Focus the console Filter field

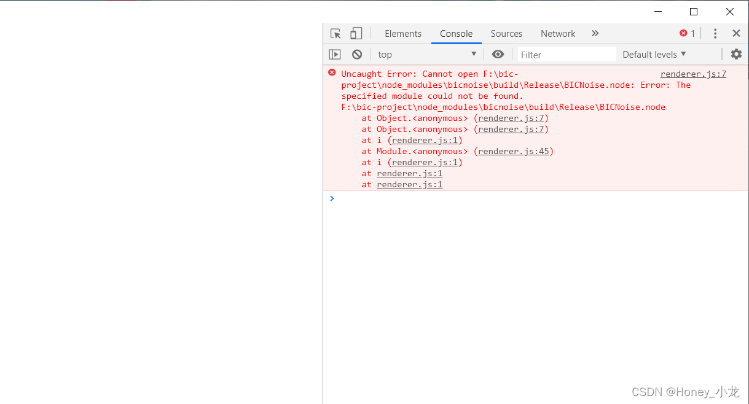point(567,55)
